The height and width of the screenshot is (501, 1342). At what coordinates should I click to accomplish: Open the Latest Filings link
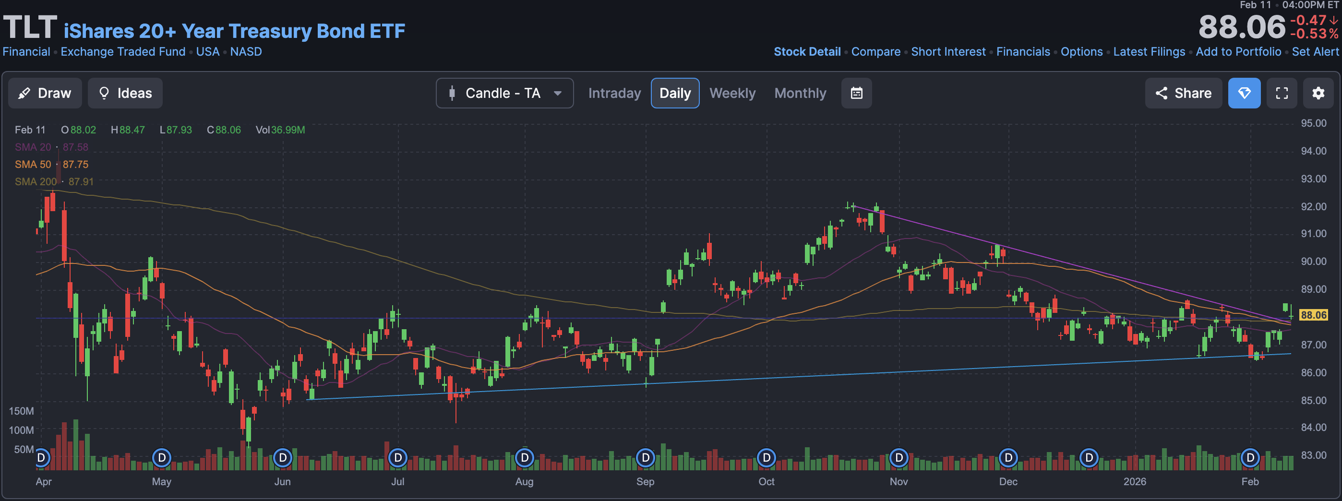1149,52
